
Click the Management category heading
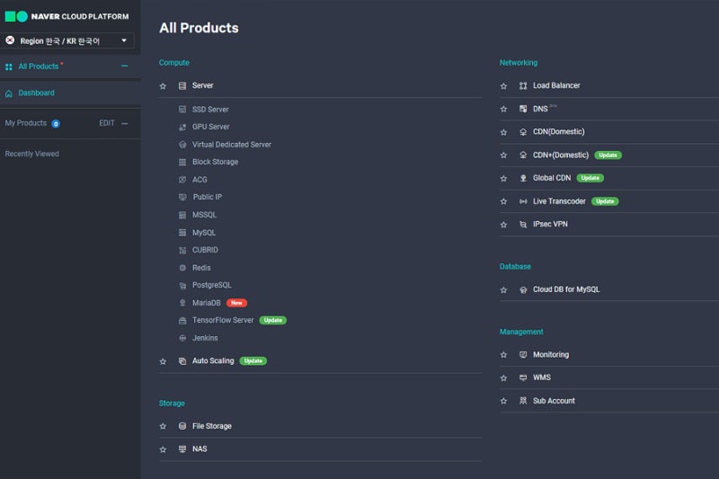[521, 332]
